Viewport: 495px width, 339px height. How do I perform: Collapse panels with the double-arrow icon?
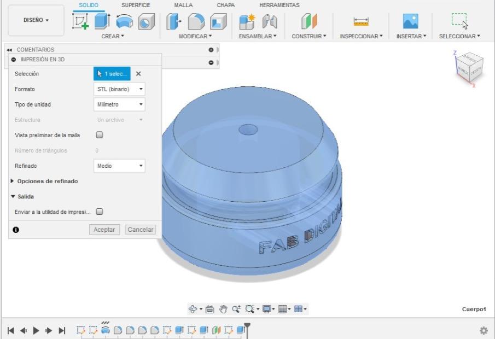pos(9,50)
